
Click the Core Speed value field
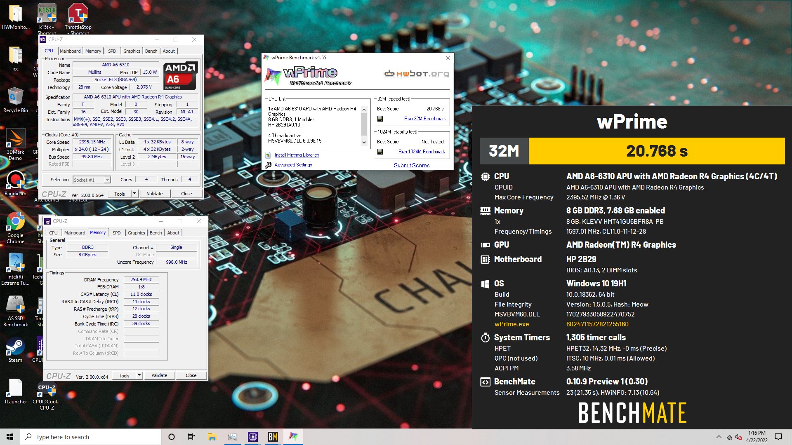tap(92, 142)
